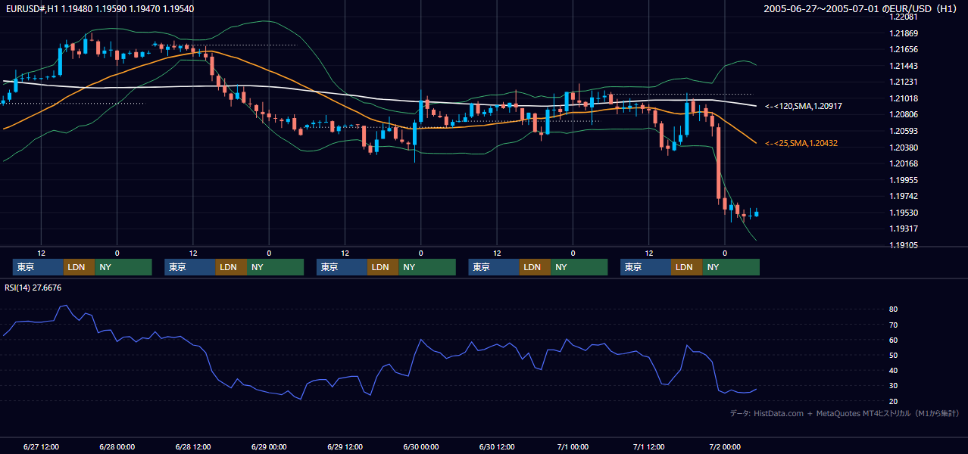Select the RSI(14) 27.6676 indicator label

coord(33,288)
